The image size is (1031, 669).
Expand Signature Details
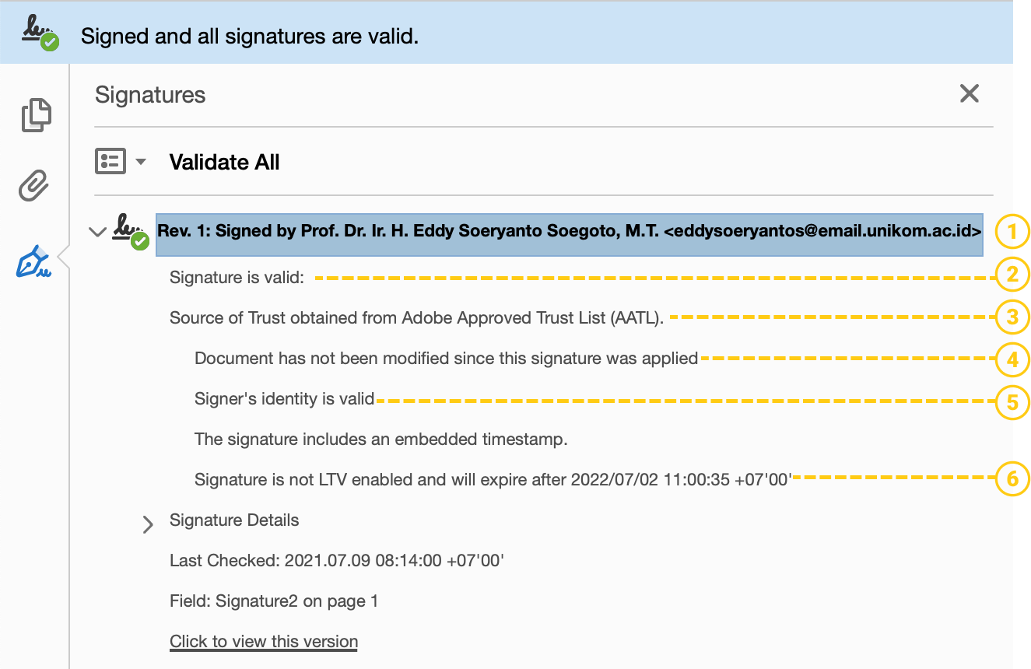[x=148, y=525]
